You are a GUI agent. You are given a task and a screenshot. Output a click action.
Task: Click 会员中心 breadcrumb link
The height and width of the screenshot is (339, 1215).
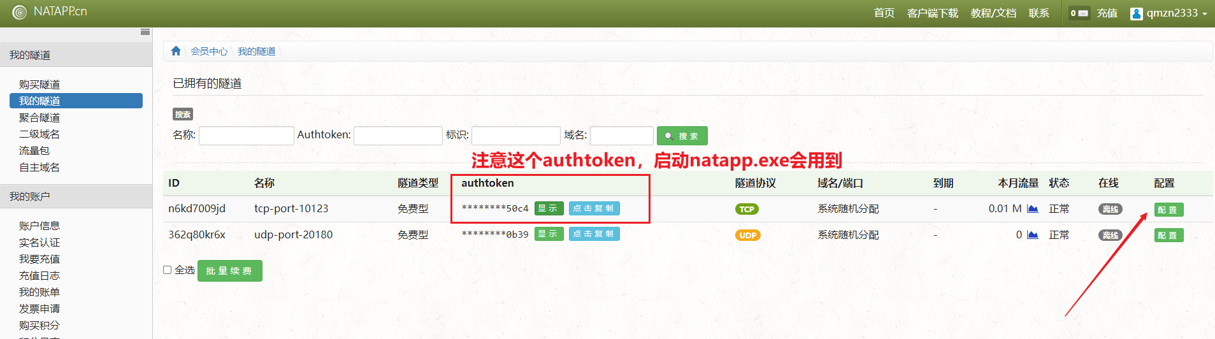click(x=209, y=51)
